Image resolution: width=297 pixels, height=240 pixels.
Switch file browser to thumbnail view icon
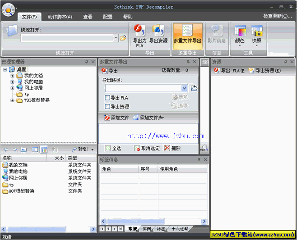point(44,150)
